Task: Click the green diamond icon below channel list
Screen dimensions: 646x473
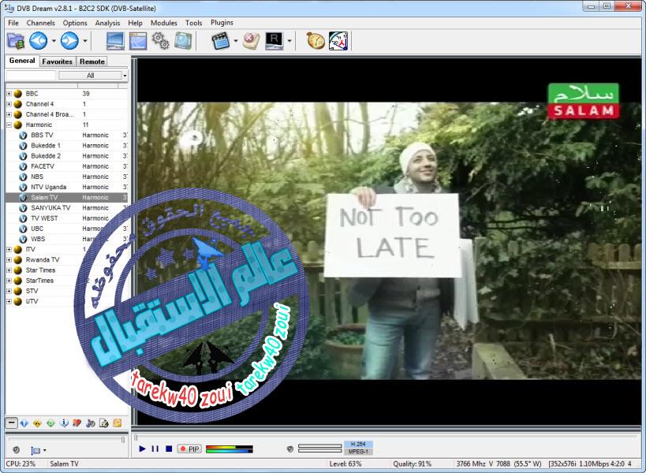Action: pyautogui.click(x=50, y=423)
